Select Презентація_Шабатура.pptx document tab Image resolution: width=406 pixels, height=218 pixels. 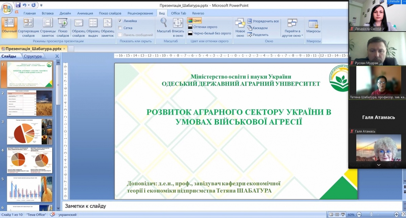tap(31, 49)
